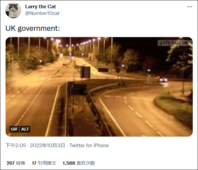The image size is (198, 170).
Task: Click the 267 retweet count number
Action: (x=11, y=163)
